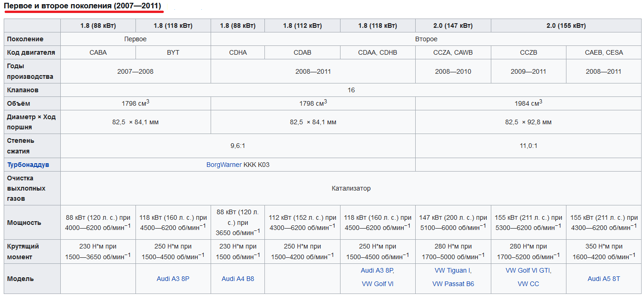Image resolution: width=643 pixels, height=300 pixels.
Task: Click compression ratio 9,6:1
Action: tap(238, 146)
